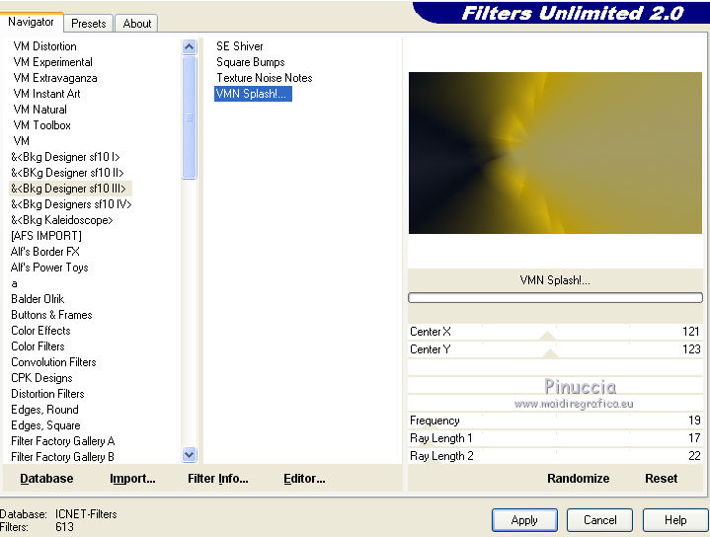This screenshot has height=537, width=710.
Task: Click the category list scroll-up arrow
Action: point(190,47)
